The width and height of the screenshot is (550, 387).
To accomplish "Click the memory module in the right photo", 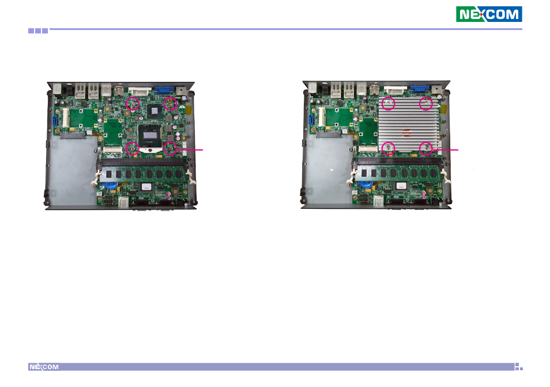I will pyautogui.click(x=399, y=173).
